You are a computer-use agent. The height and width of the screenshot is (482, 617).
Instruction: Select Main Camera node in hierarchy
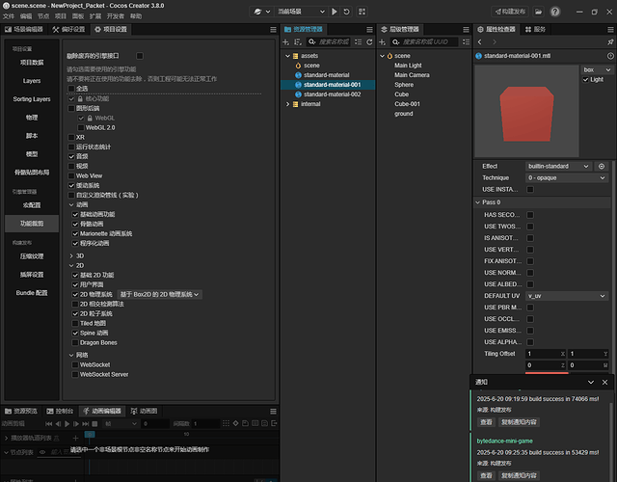[x=412, y=75]
